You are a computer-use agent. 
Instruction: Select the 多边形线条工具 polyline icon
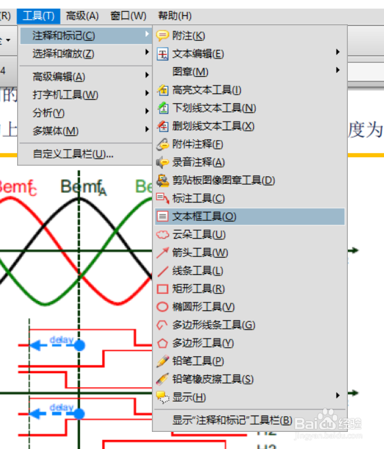[162, 325]
